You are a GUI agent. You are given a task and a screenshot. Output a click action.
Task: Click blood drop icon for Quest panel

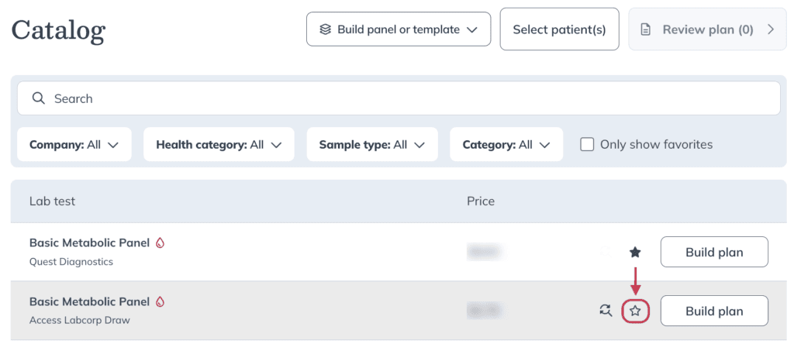(160, 243)
